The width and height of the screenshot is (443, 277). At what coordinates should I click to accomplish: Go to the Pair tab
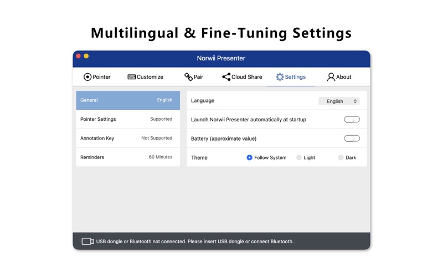(x=194, y=77)
